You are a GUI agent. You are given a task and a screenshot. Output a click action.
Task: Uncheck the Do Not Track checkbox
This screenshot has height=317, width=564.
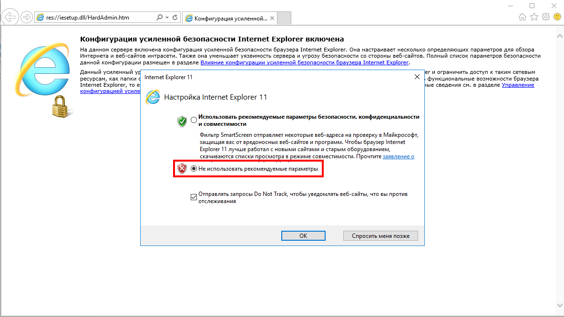(193, 196)
